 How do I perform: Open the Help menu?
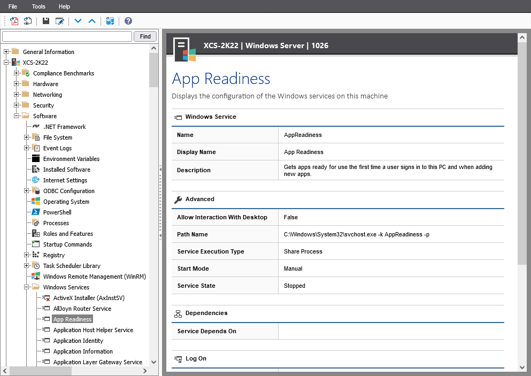coord(64,6)
